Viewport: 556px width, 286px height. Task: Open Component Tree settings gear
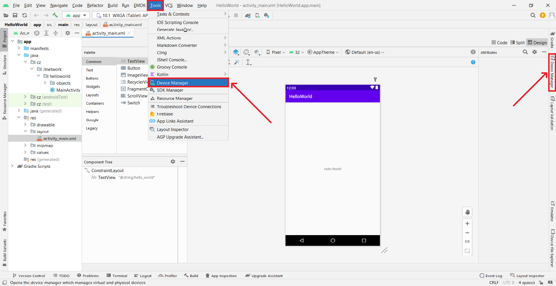tap(173, 162)
